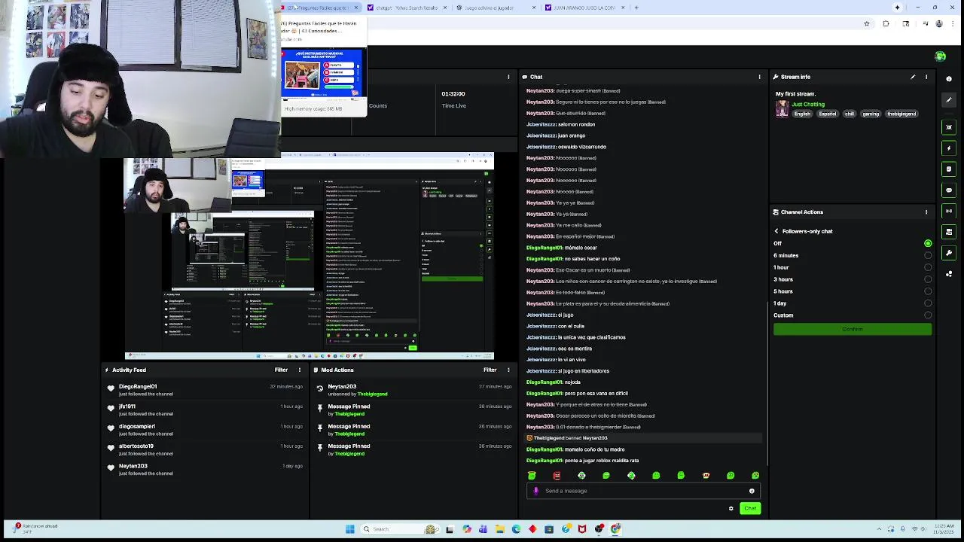
Task: Open Windows Start menu
Action: 350,529
